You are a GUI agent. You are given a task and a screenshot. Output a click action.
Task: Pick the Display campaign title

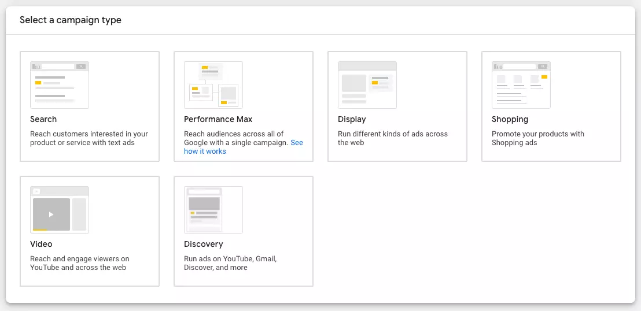point(352,119)
